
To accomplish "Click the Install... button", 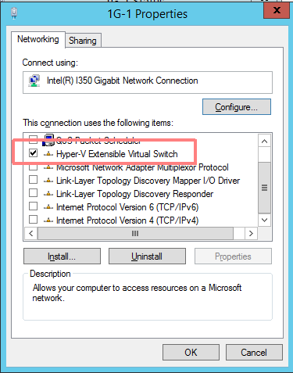I will [62, 256].
